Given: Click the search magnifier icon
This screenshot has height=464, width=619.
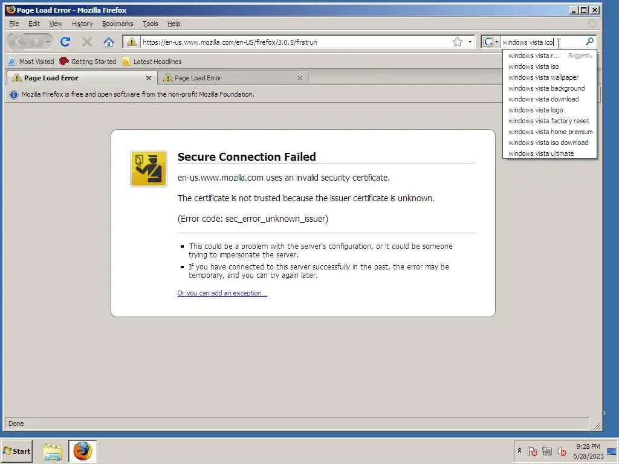Looking at the screenshot, I should (589, 42).
